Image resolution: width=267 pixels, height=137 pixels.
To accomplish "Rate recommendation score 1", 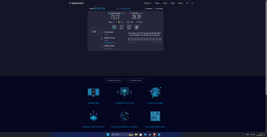I will (132, 39).
